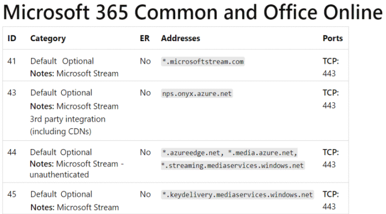This screenshot has height=214, width=386.
Task: Click the 3rd party integration note text
Action: 68,119
